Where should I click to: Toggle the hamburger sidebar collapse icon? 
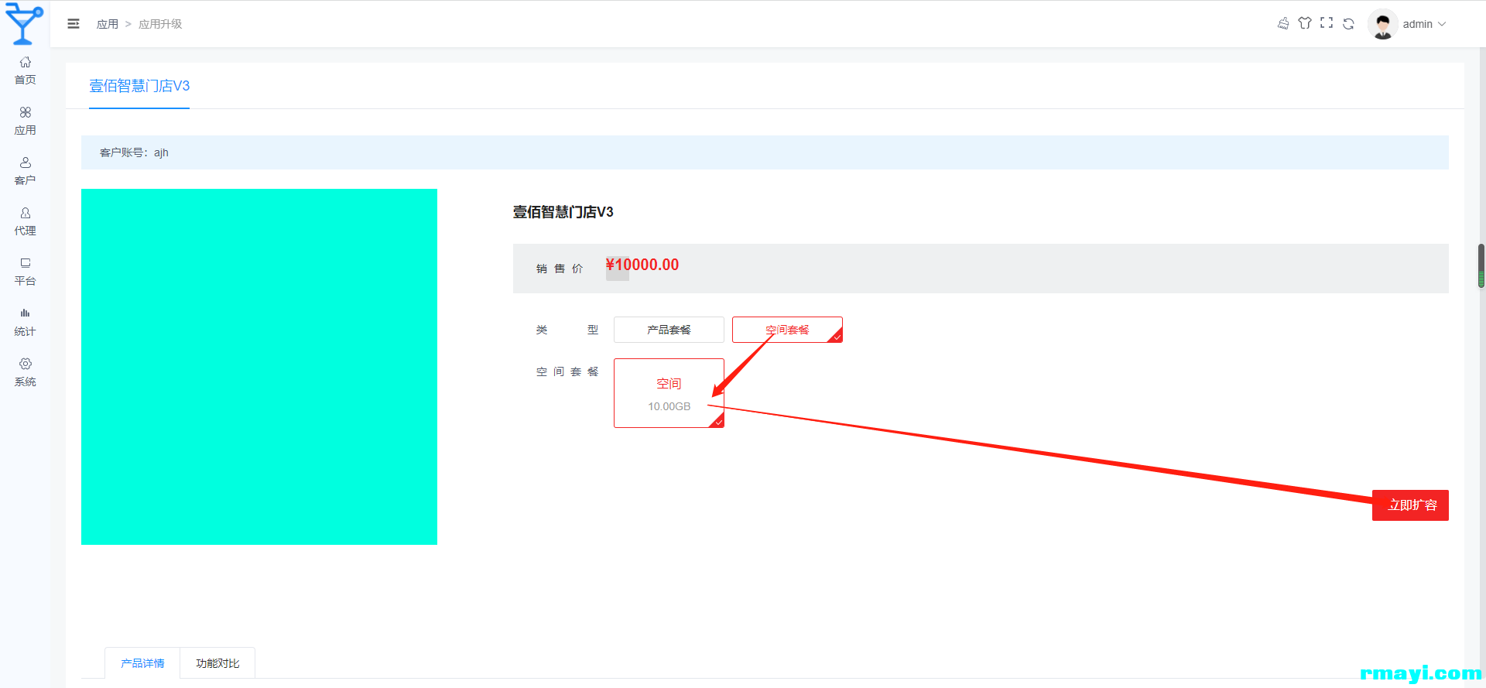(x=74, y=24)
